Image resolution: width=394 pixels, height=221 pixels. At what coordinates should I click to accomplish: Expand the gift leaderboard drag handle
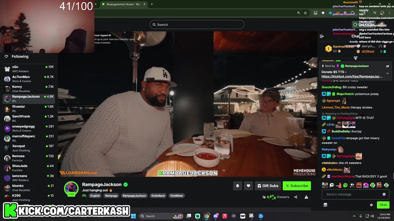pos(356,58)
